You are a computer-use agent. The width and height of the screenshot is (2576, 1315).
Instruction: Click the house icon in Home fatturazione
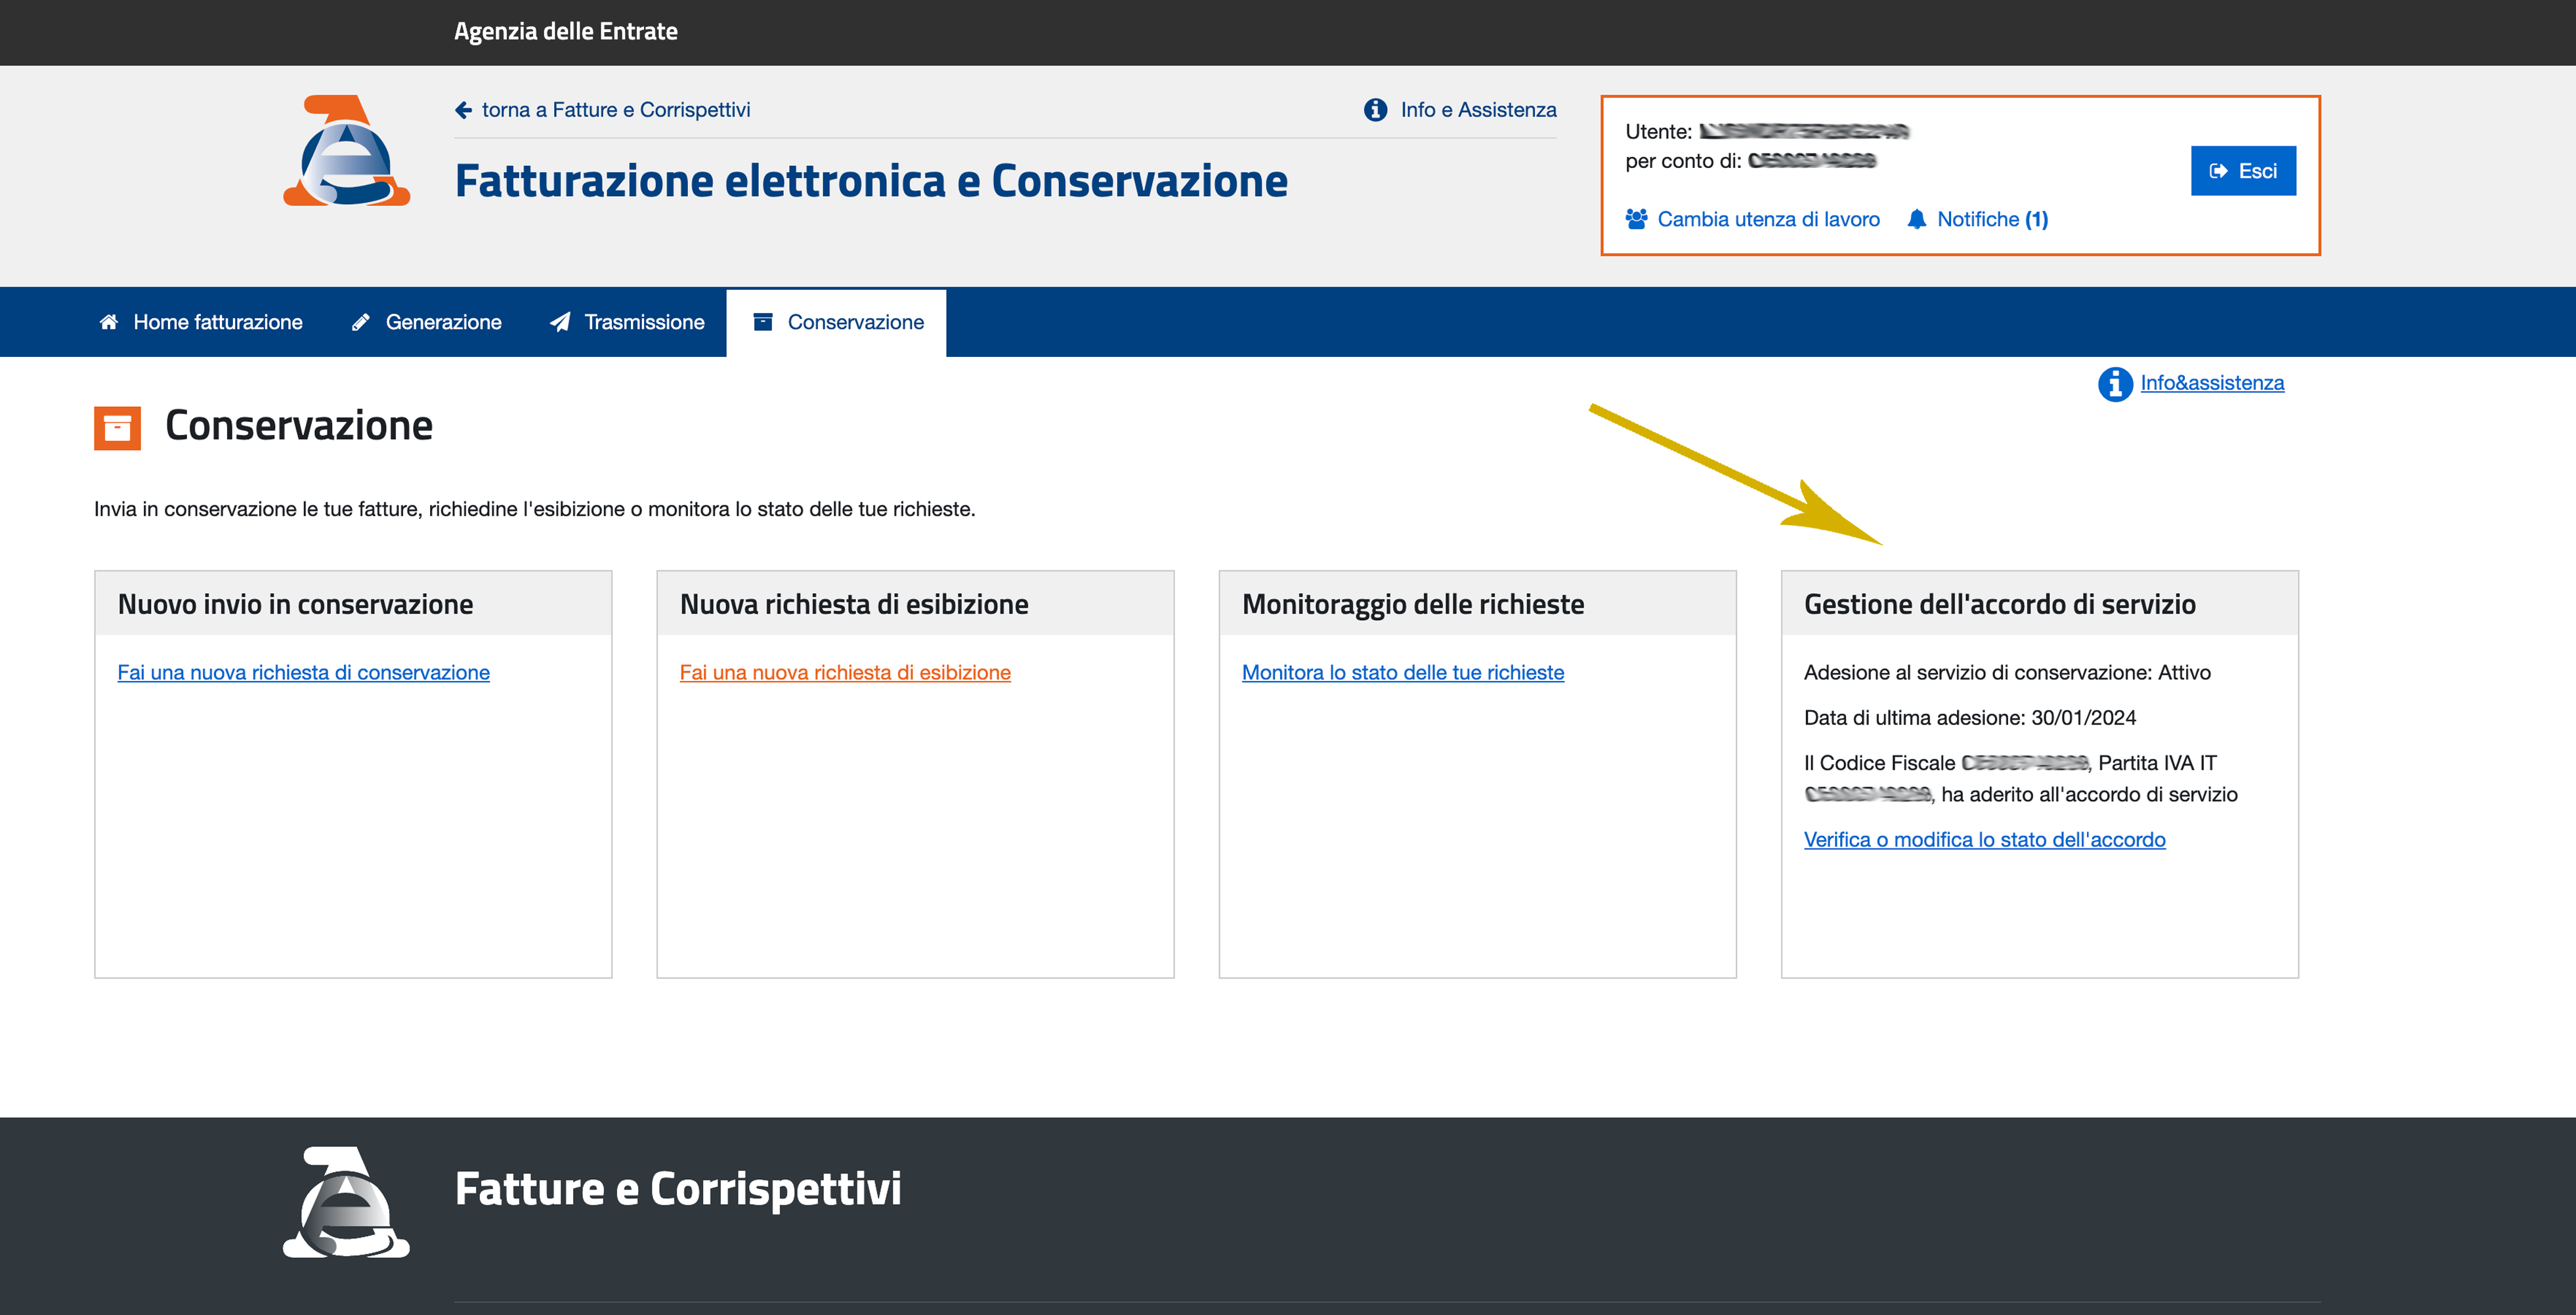[109, 322]
